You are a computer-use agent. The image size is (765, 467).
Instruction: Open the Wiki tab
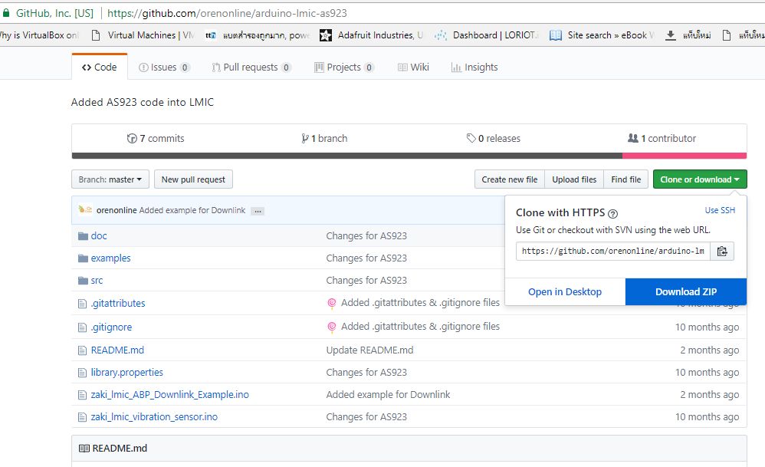(x=414, y=67)
